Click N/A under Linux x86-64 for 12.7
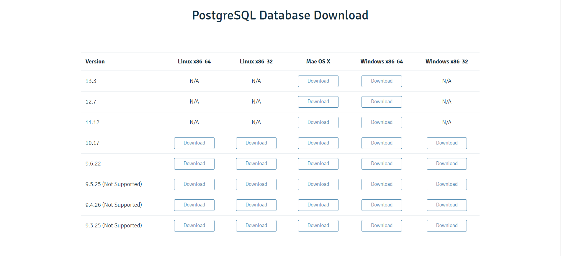The height and width of the screenshot is (256, 561). (x=194, y=102)
